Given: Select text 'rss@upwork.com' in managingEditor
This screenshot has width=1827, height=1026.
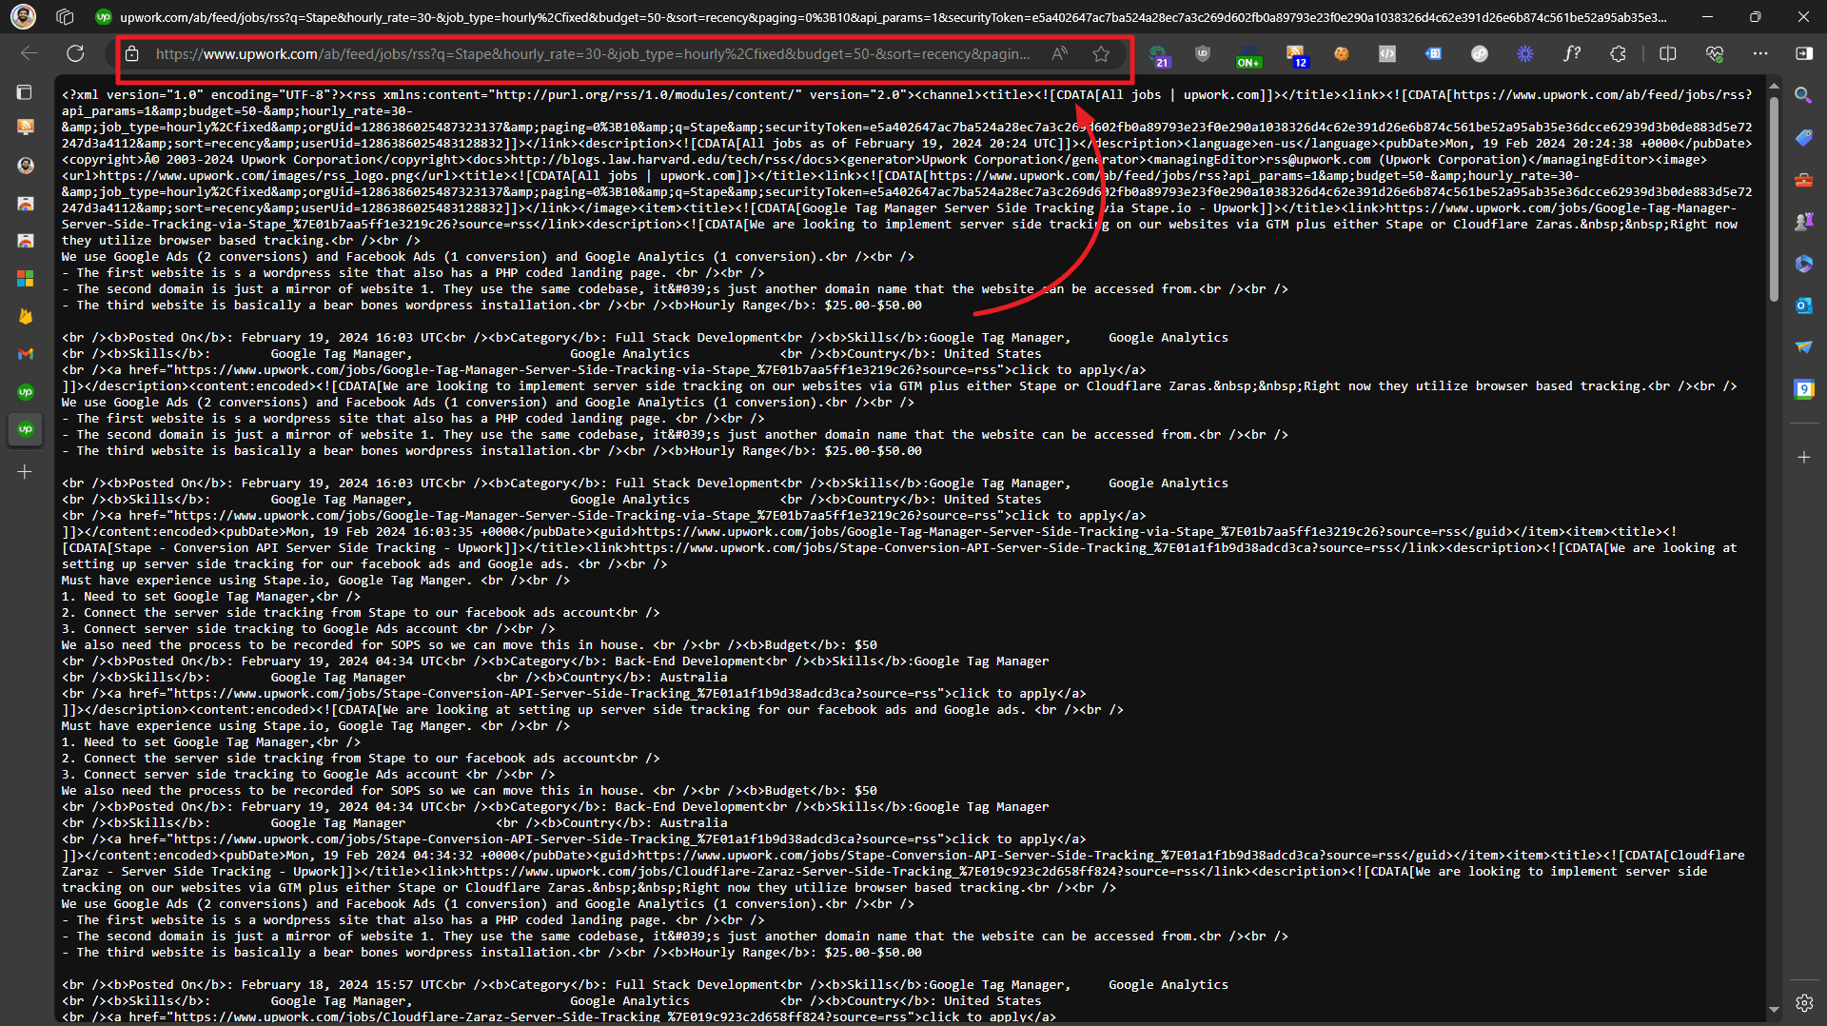Looking at the screenshot, I should coord(1320,160).
